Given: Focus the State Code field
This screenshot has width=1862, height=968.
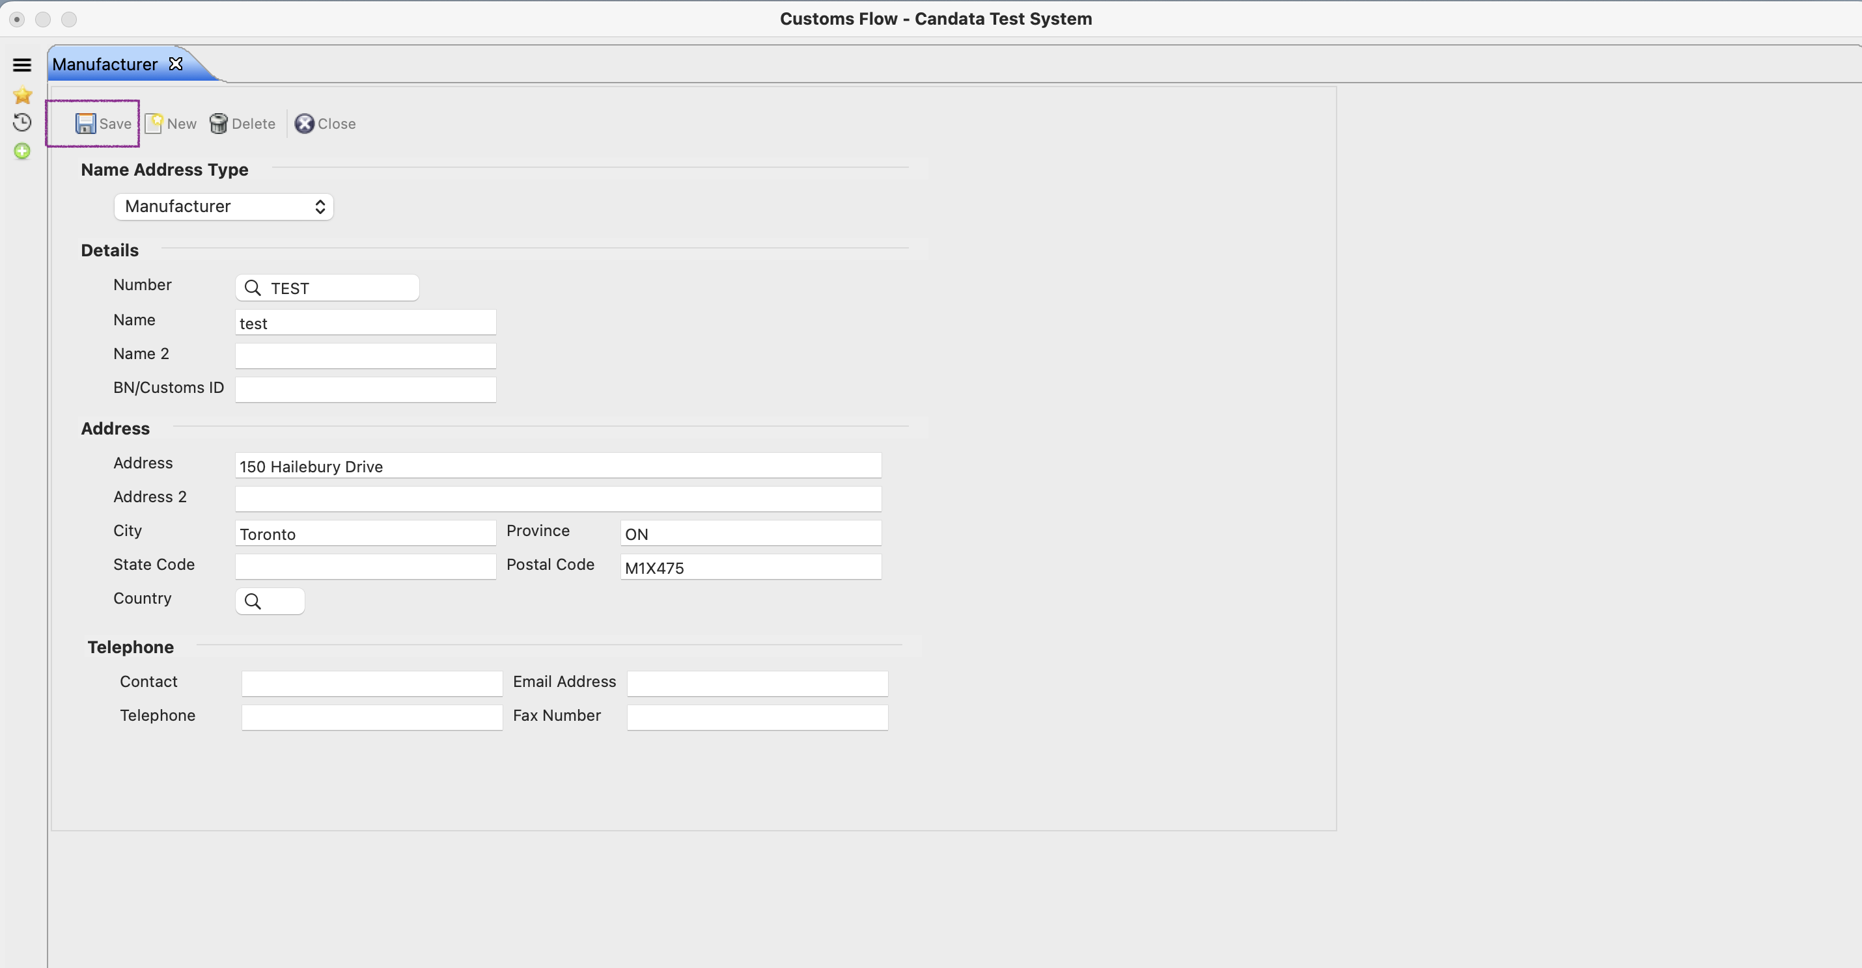Looking at the screenshot, I should tap(366, 567).
